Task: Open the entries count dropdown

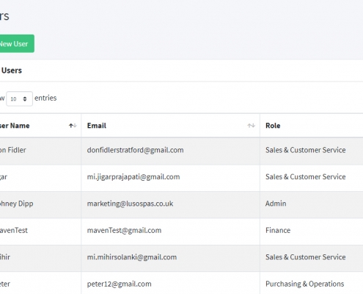Action: point(19,98)
